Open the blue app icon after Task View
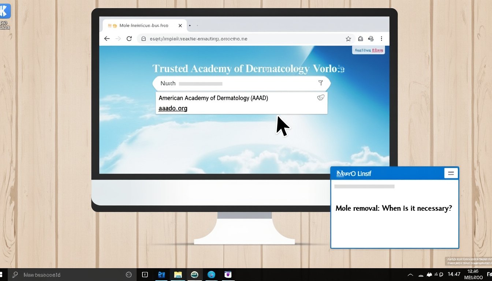The width and height of the screenshot is (492, 281). [x=161, y=274]
